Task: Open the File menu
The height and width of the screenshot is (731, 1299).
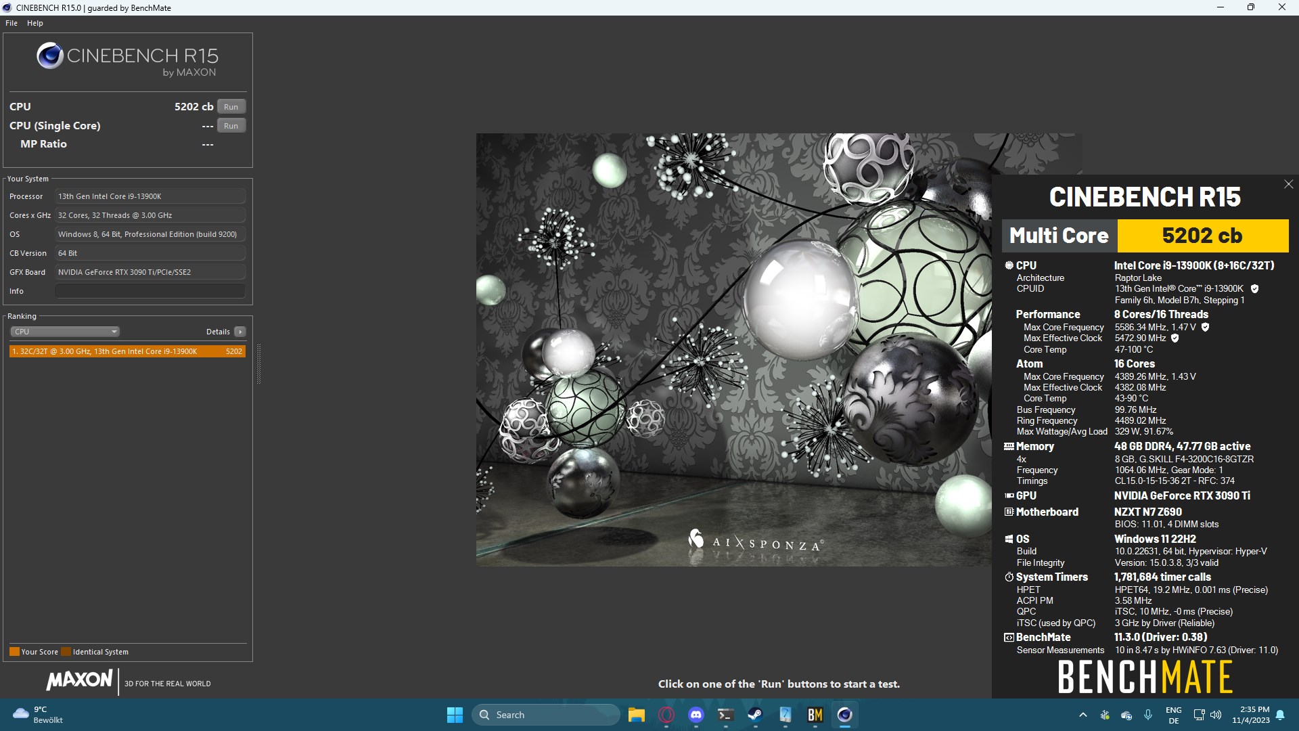Action: (x=12, y=23)
